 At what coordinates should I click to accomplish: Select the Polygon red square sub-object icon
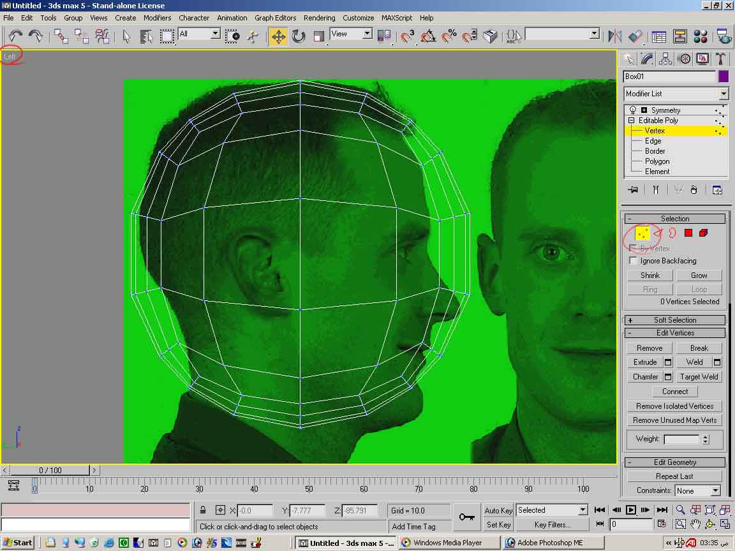tap(688, 233)
